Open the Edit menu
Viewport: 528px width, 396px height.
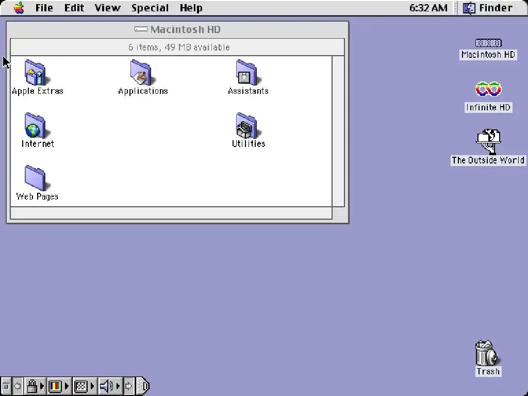point(74,8)
